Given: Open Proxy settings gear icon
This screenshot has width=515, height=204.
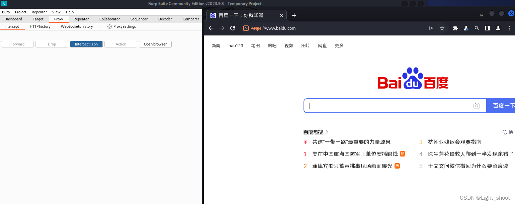Looking at the screenshot, I should (x=109, y=26).
